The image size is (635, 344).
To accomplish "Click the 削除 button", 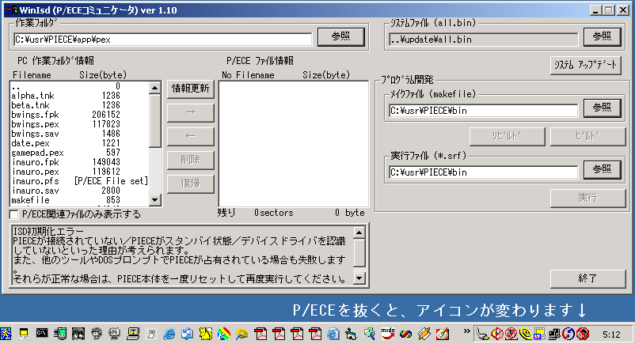I will point(190,160).
